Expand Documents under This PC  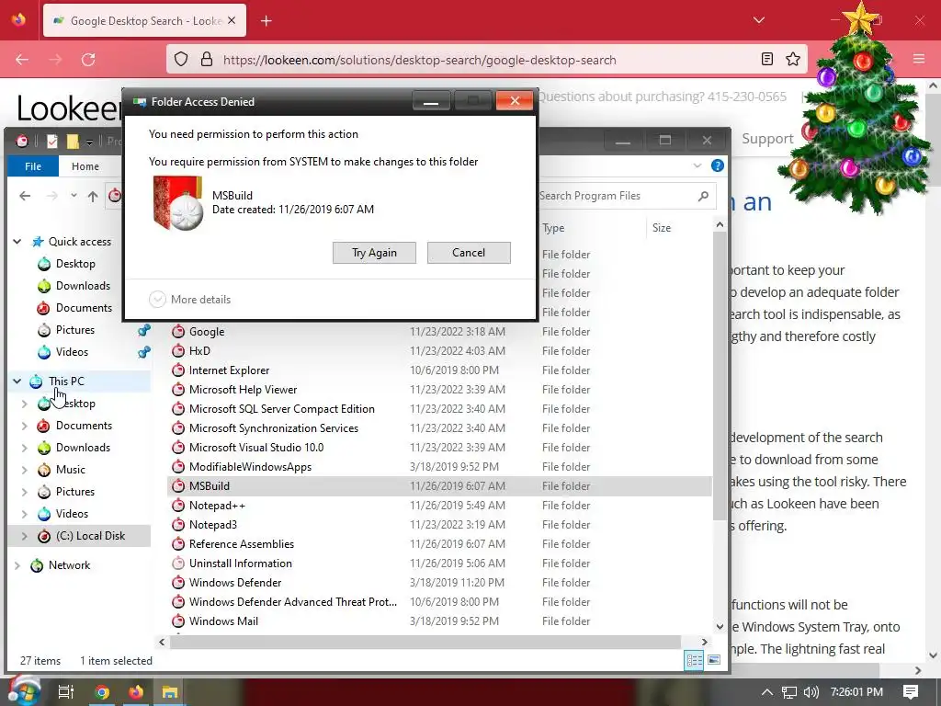[24, 426]
